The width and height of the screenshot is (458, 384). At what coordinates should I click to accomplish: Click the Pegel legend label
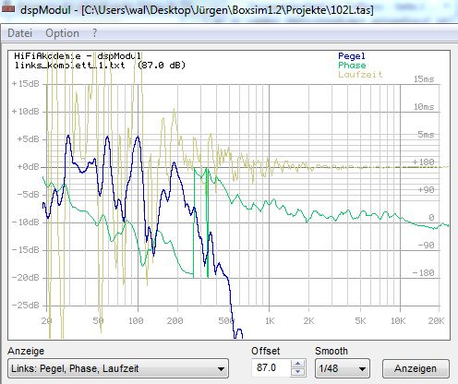tap(352, 56)
